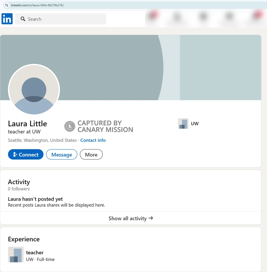Image resolution: width=267 pixels, height=272 pixels.
Task: Select the 'Laura hasn't posted yet' text
Action: pos(35,199)
